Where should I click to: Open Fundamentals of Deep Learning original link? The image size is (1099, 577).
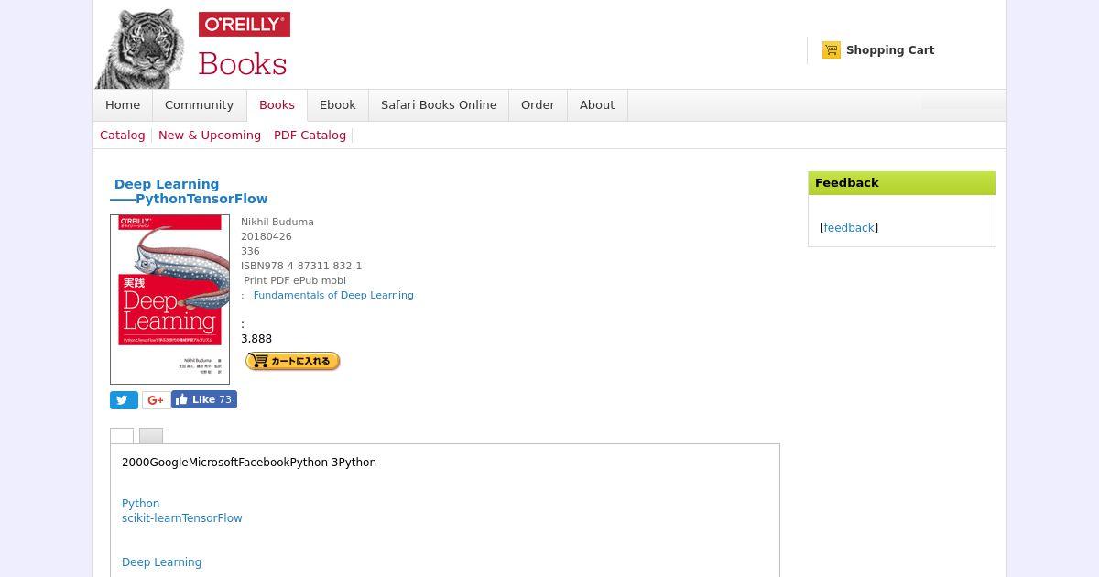click(333, 295)
